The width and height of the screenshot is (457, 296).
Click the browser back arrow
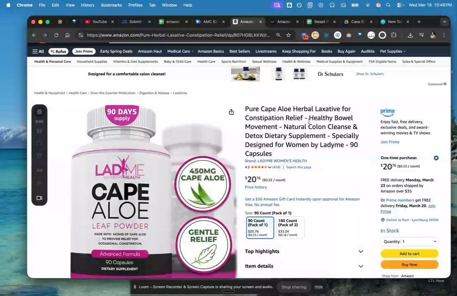coord(34,35)
